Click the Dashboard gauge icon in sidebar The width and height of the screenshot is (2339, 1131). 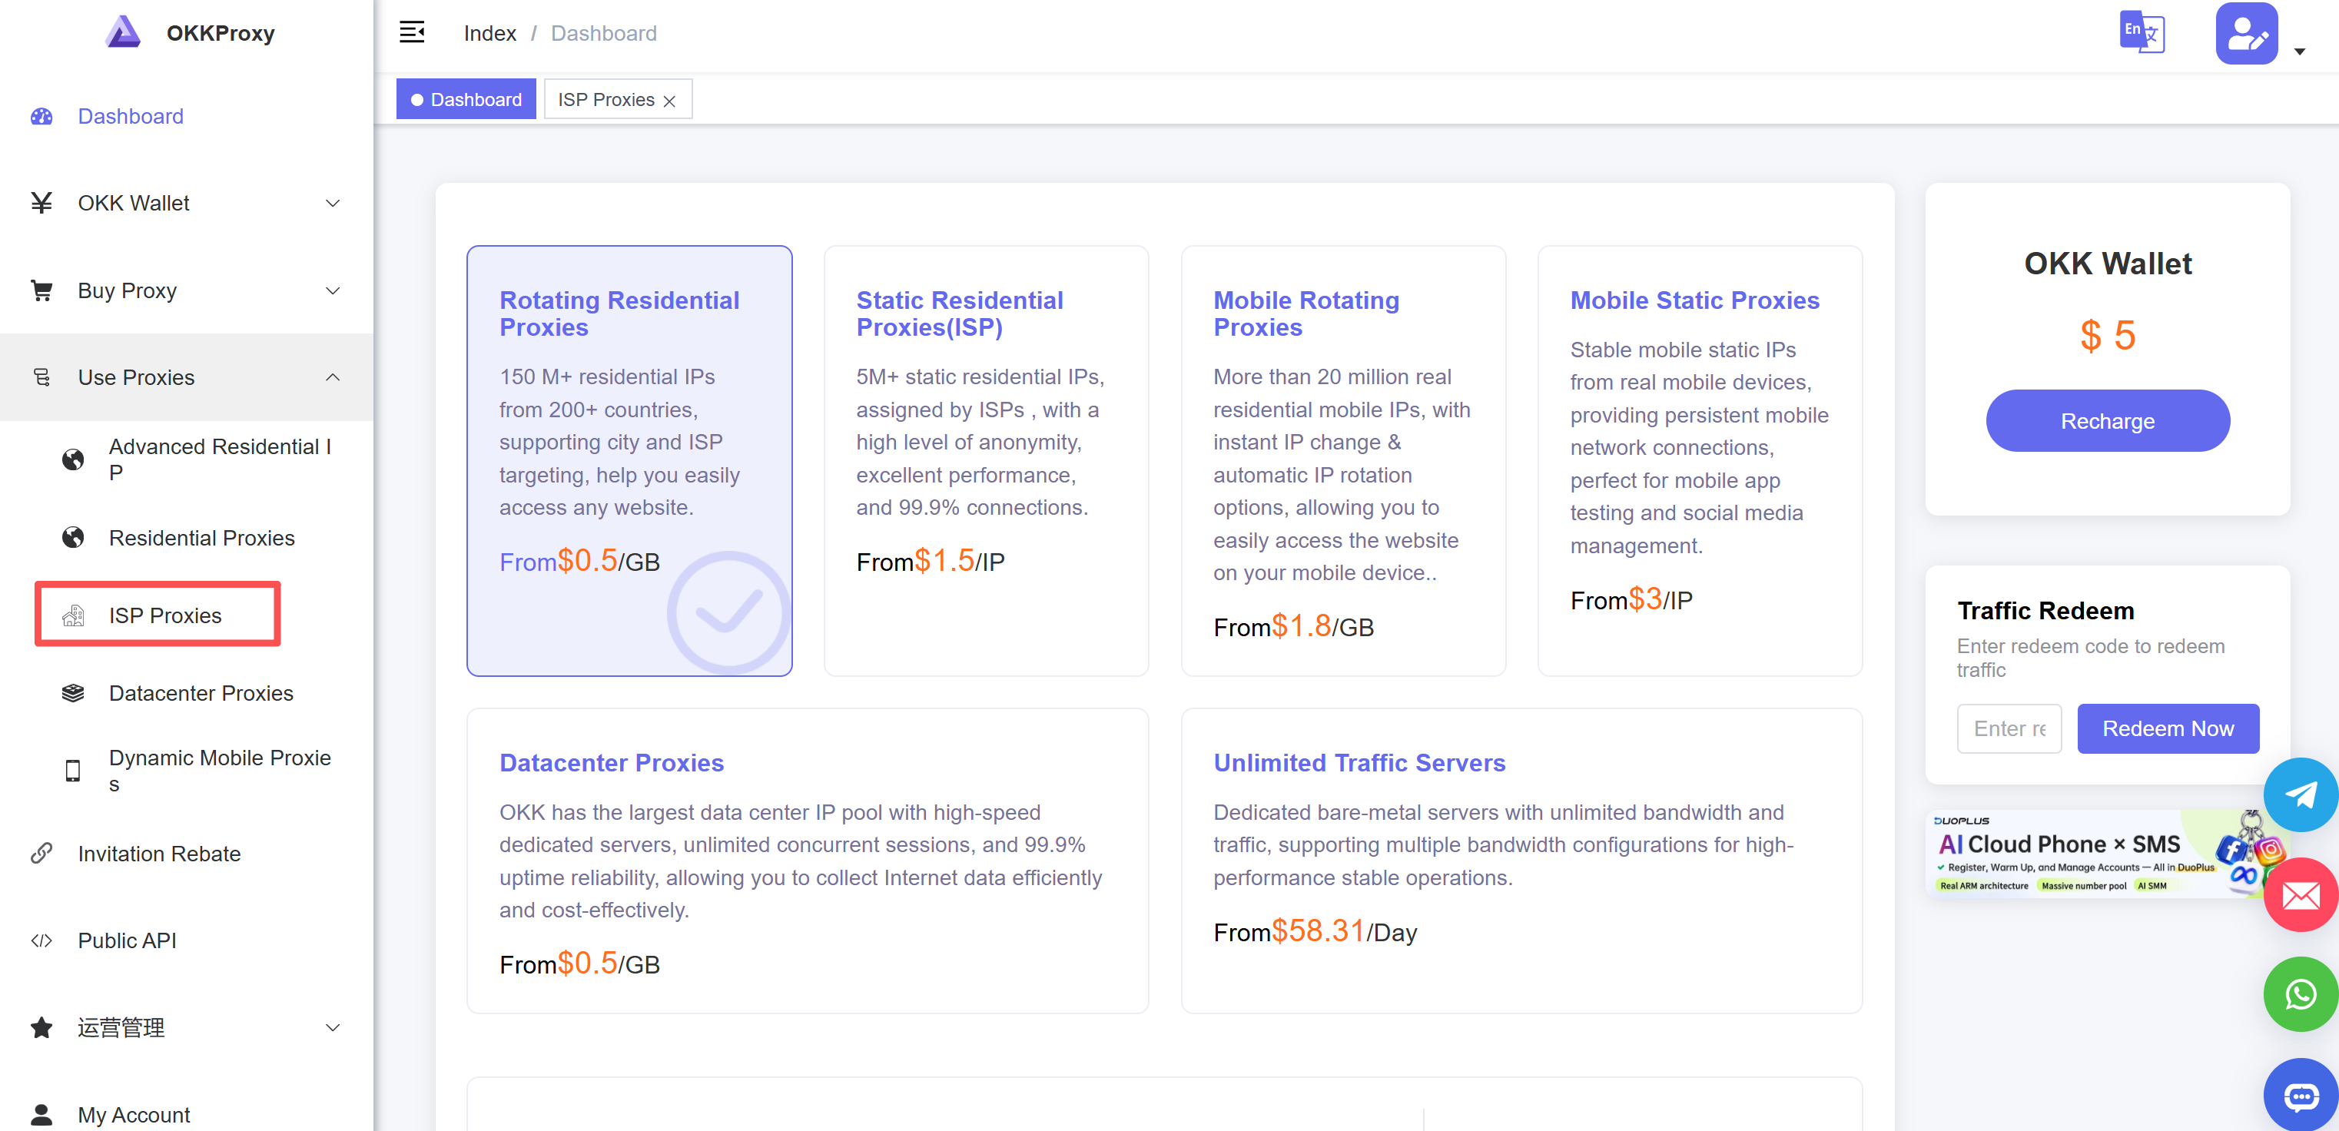(41, 116)
